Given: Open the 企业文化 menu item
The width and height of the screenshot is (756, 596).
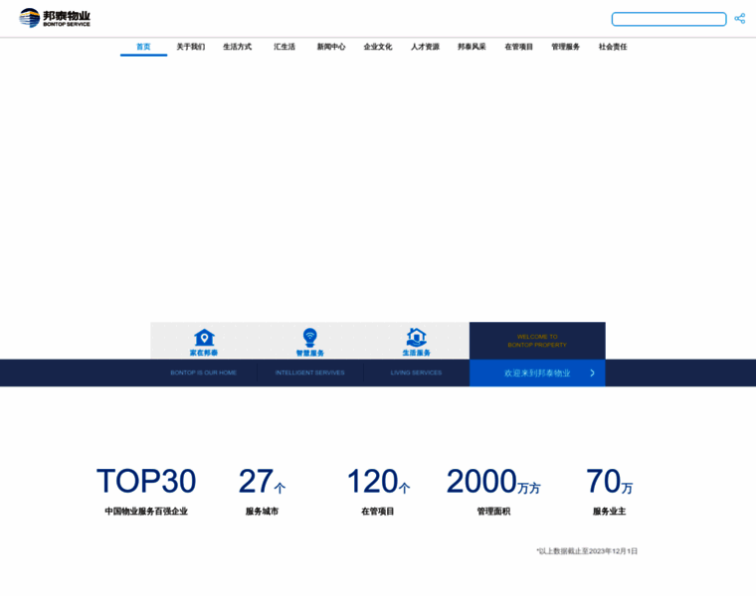Looking at the screenshot, I should point(378,47).
